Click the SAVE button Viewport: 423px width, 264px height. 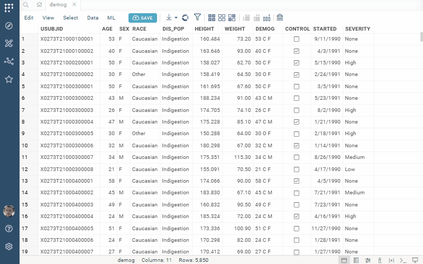point(143,18)
